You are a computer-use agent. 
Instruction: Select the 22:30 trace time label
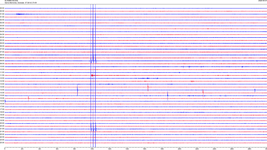pos(2,137)
